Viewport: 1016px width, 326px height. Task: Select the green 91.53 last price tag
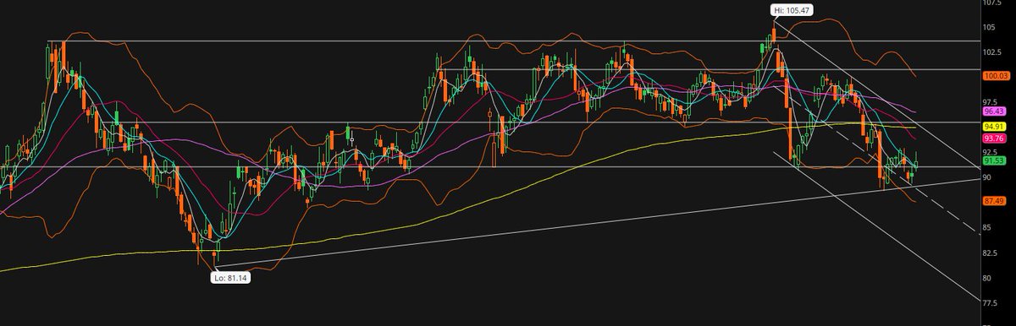click(x=993, y=160)
